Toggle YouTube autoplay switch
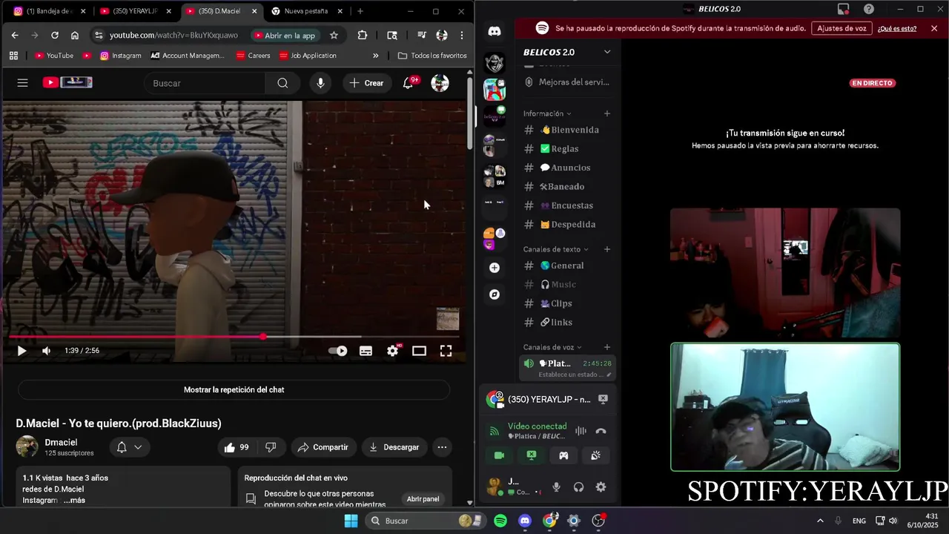 (x=337, y=351)
